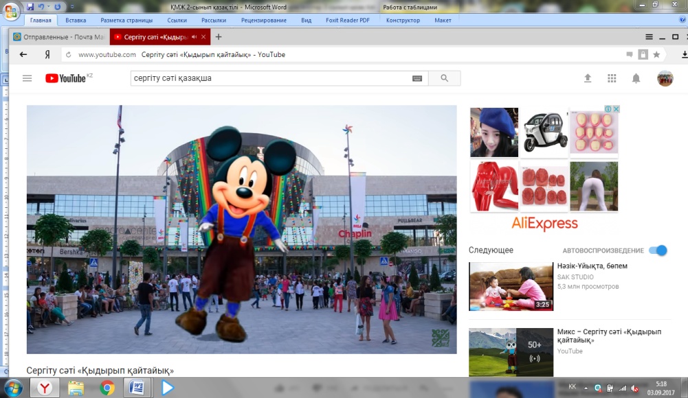Image resolution: width=688 pixels, height=398 pixels.
Task: Toggle the autoplay switch off
Action: click(658, 250)
